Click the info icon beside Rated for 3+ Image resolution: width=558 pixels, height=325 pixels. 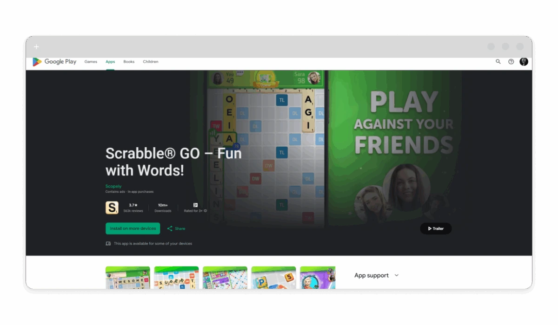click(x=206, y=211)
